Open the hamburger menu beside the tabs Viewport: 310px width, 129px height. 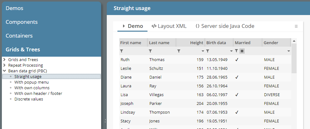click(296, 26)
